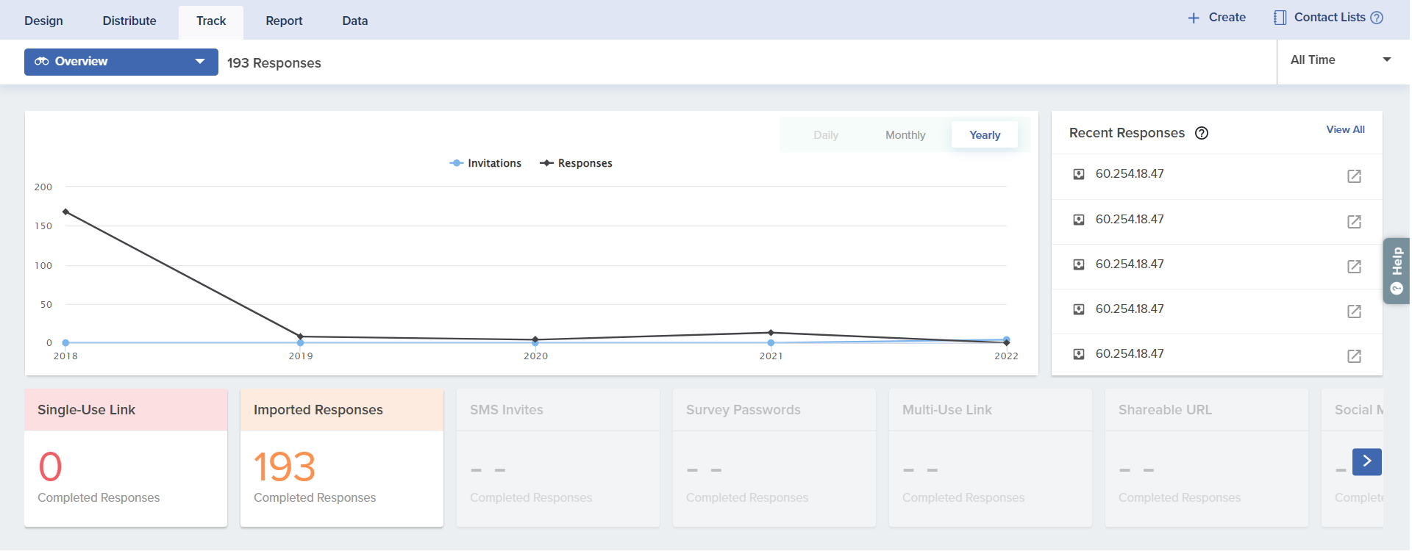Image resolution: width=1412 pixels, height=551 pixels.
Task: Open the Report tab
Action: pyautogui.click(x=284, y=21)
